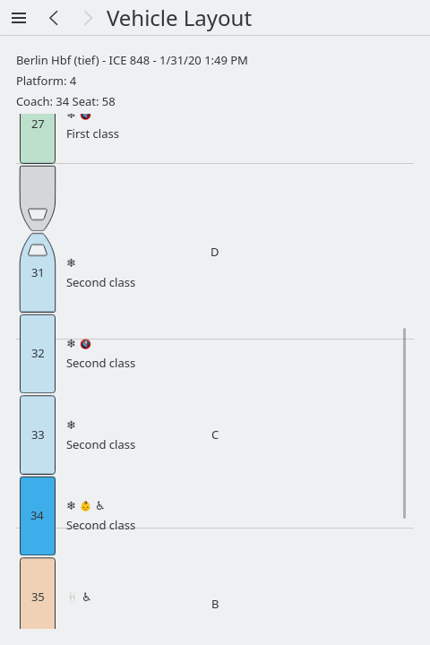Click platform section label C
The width and height of the screenshot is (430, 645).
point(215,434)
